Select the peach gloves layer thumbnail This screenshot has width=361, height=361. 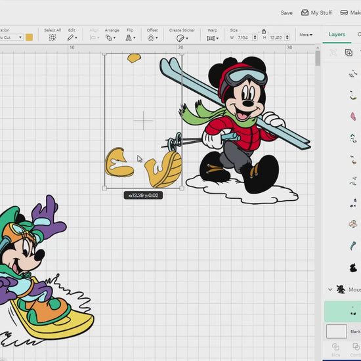click(x=353, y=224)
